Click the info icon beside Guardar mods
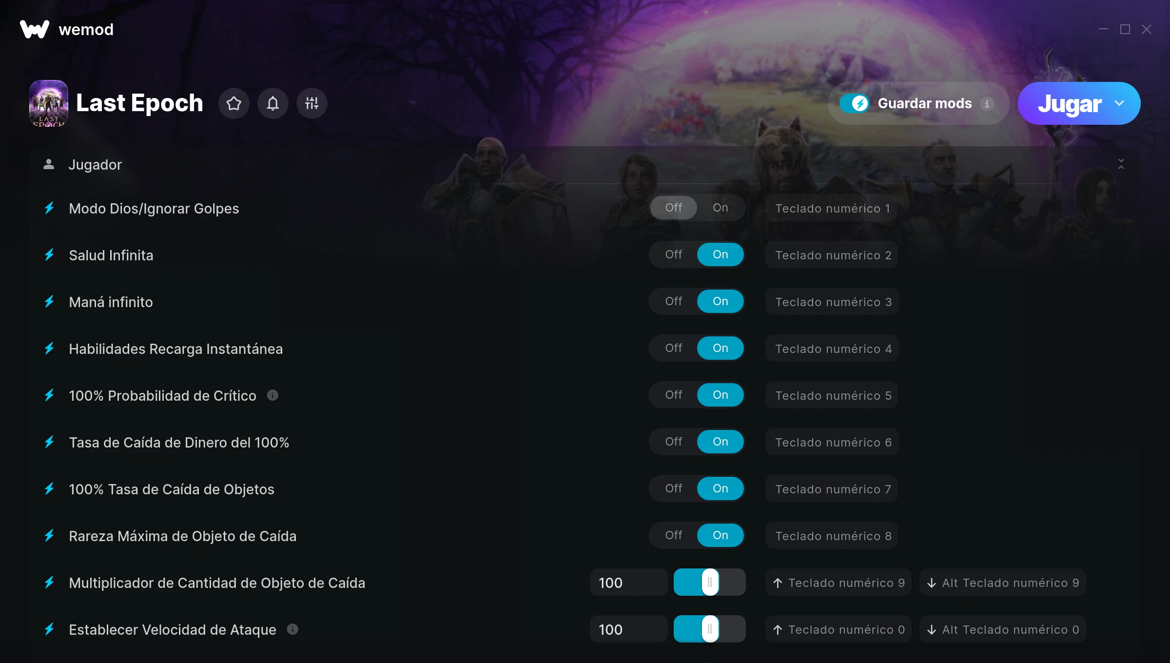The height and width of the screenshot is (663, 1170). pos(987,104)
